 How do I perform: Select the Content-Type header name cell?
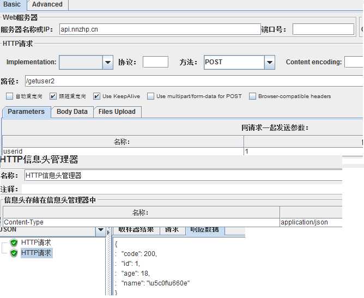(x=141, y=222)
